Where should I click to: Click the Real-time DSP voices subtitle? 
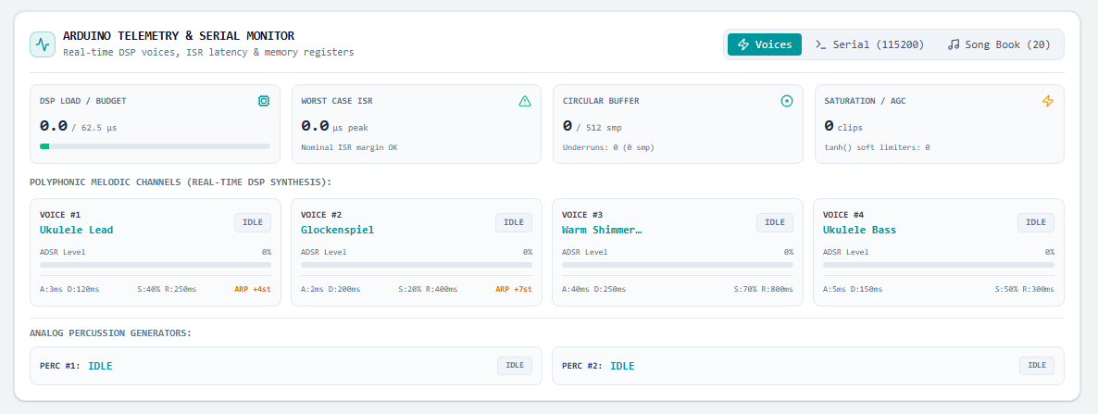click(x=208, y=52)
